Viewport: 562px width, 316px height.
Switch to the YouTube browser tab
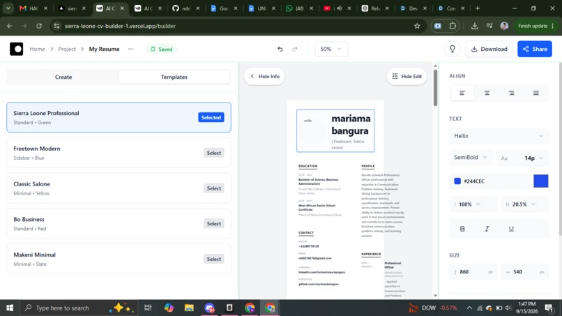(337, 8)
